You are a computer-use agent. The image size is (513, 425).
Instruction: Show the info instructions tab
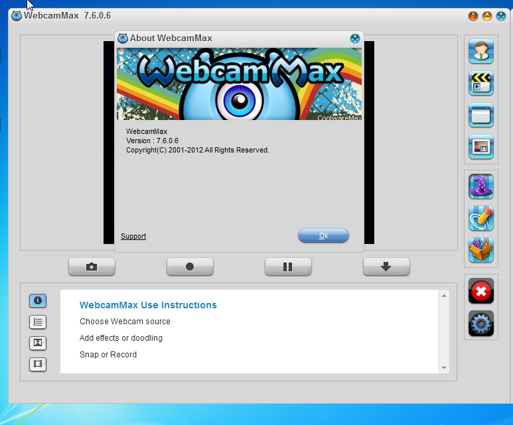click(x=38, y=300)
